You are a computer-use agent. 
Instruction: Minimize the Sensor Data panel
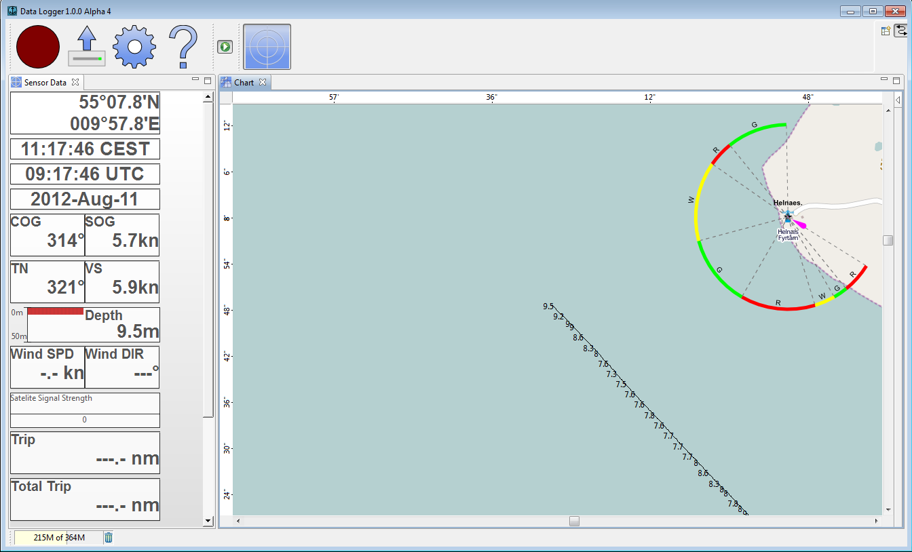tap(195, 80)
